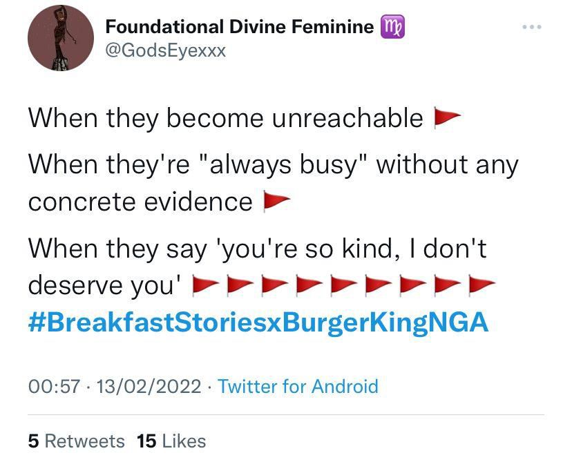Click GodsEyexxx profile avatar

click(61, 38)
